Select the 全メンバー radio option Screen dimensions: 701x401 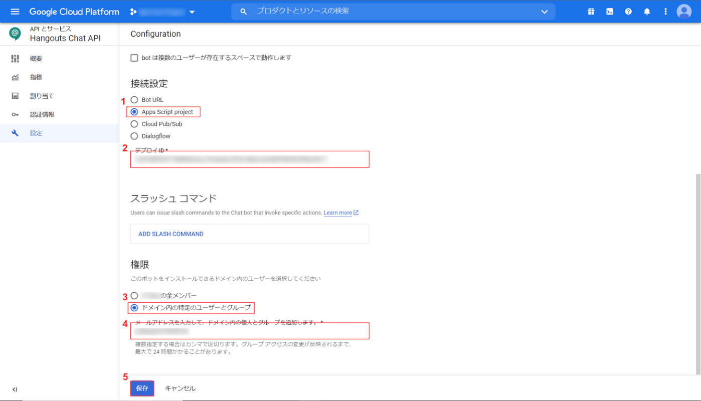[134, 296]
